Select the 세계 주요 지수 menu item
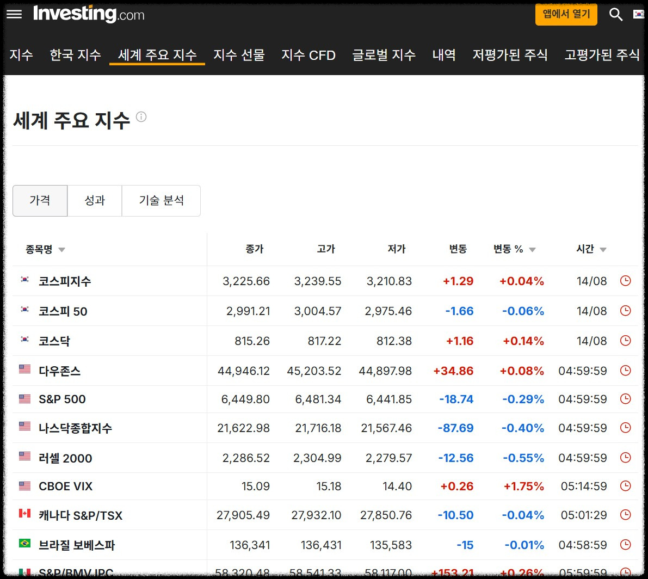Screen dimensions: 648x579 click(157, 54)
